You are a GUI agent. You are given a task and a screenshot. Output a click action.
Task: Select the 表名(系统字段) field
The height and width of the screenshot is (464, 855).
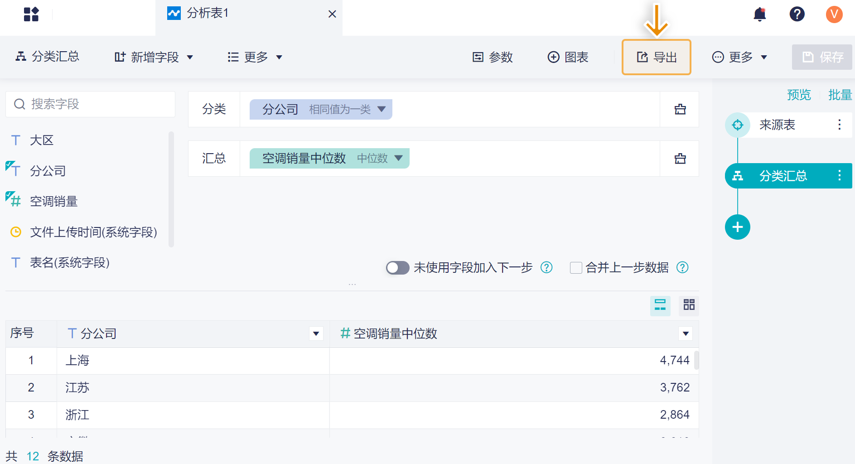tap(69, 262)
